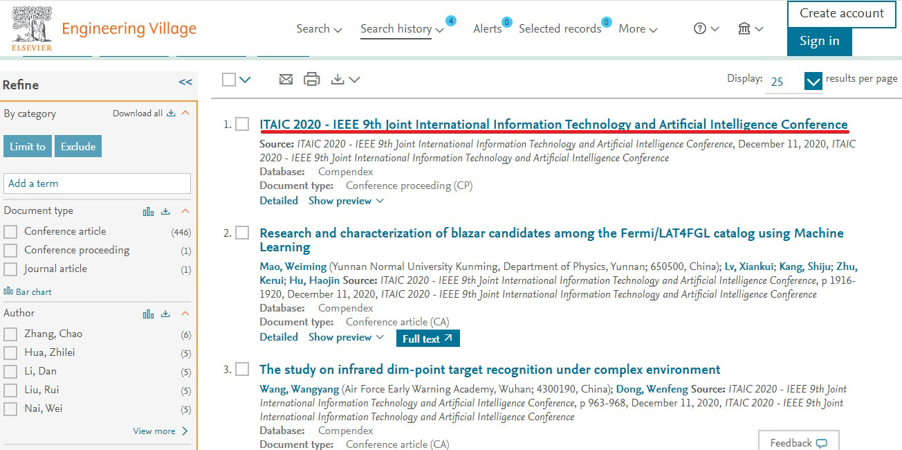This screenshot has width=902, height=450.
Task: Click the Sign in button
Action: coord(820,42)
